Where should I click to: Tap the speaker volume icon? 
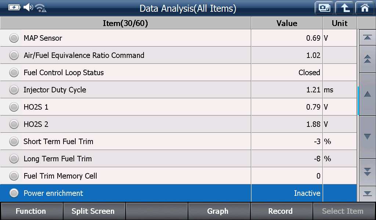tap(28, 7)
